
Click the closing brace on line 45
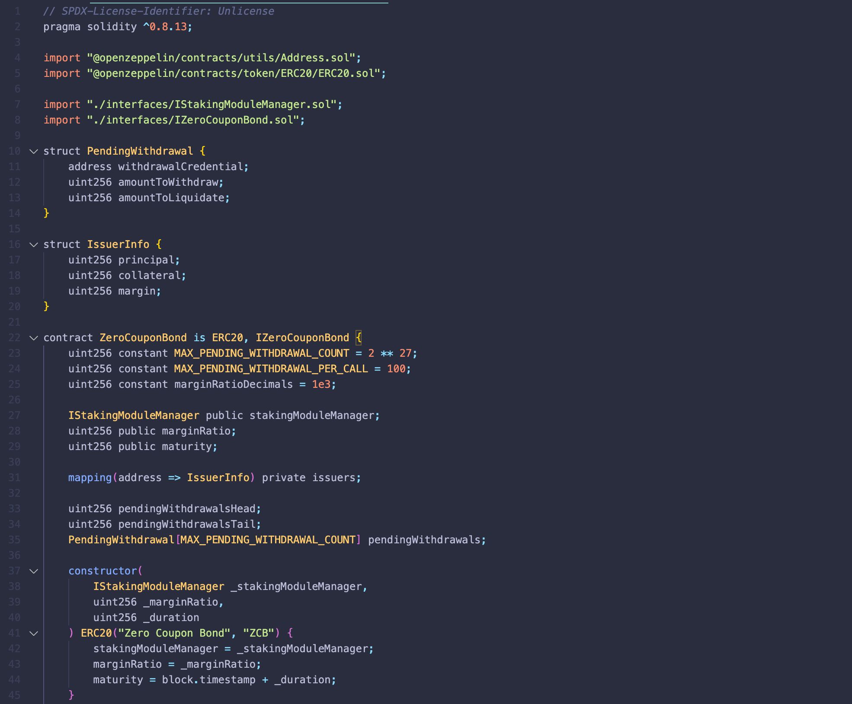tap(71, 695)
